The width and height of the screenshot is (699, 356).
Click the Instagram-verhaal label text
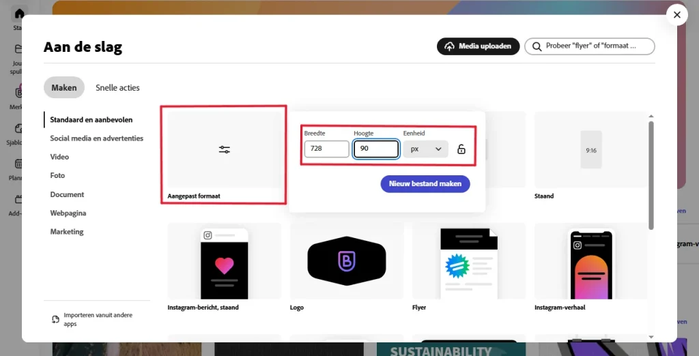click(560, 308)
